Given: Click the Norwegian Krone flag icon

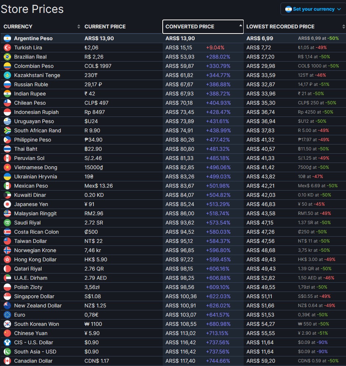Looking at the screenshot, I should [7, 251].
